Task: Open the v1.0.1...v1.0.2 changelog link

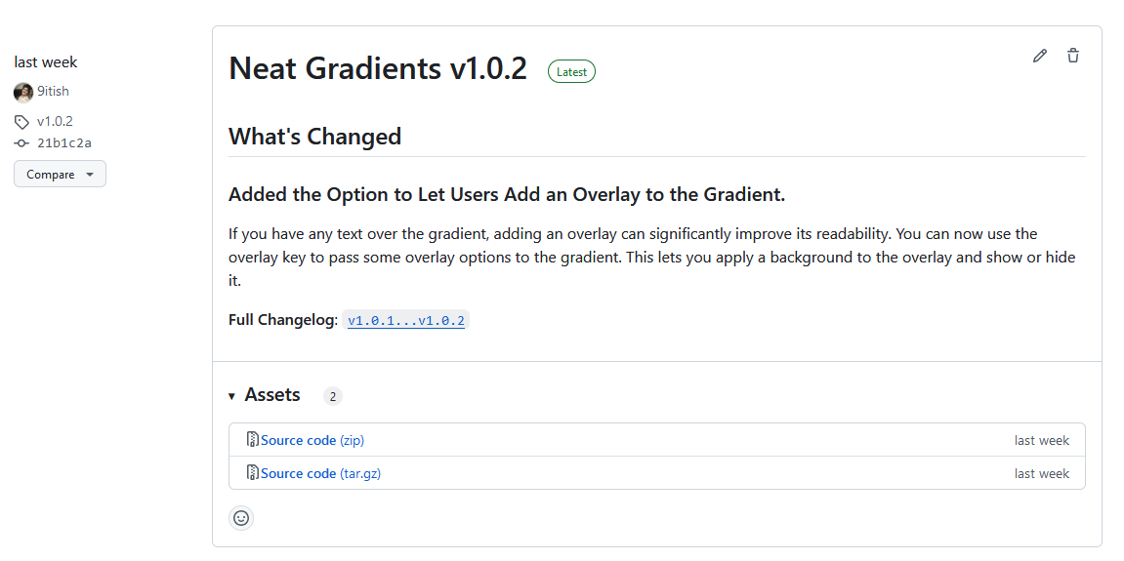Action: [x=406, y=321]
